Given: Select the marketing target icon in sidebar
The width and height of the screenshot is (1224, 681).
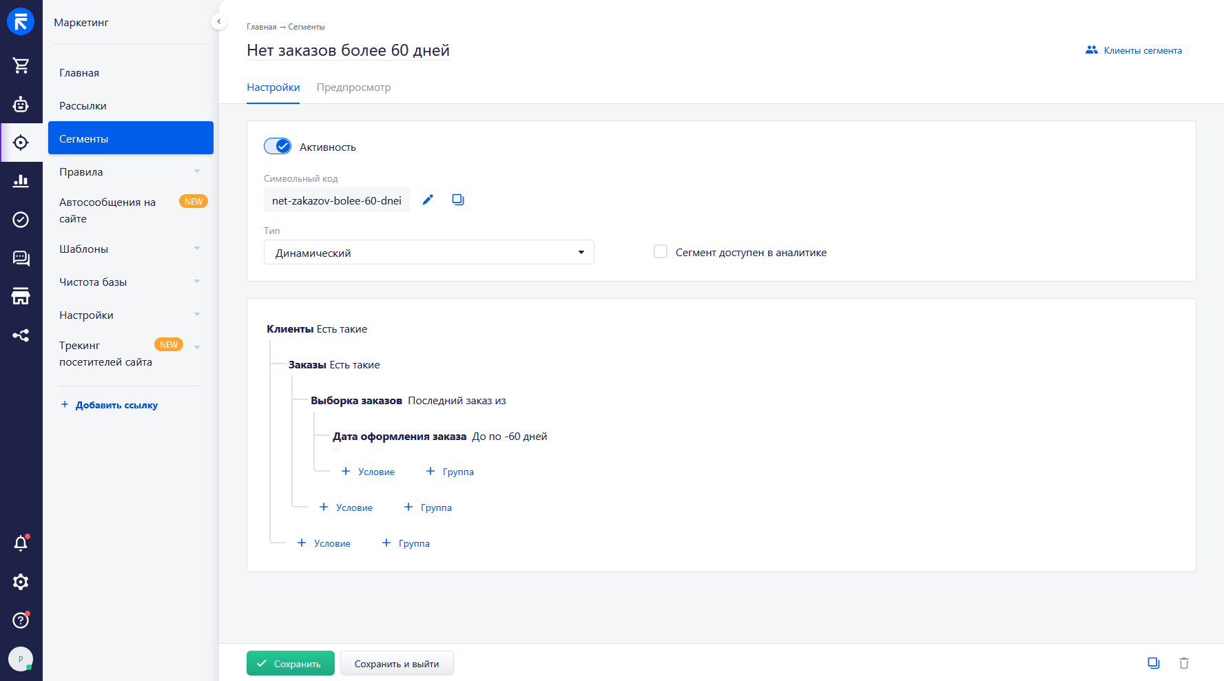Looking at the screenshot, I should click(21, 143).
